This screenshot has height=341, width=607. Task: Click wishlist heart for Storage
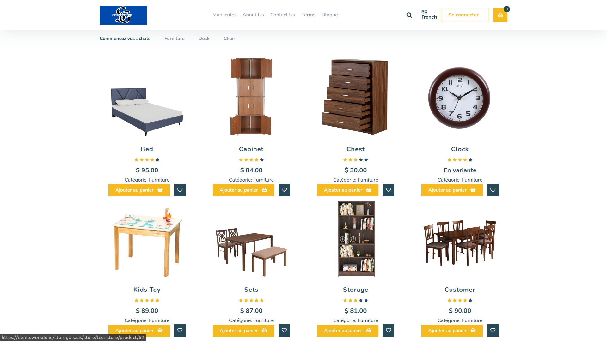click(389, 331)
